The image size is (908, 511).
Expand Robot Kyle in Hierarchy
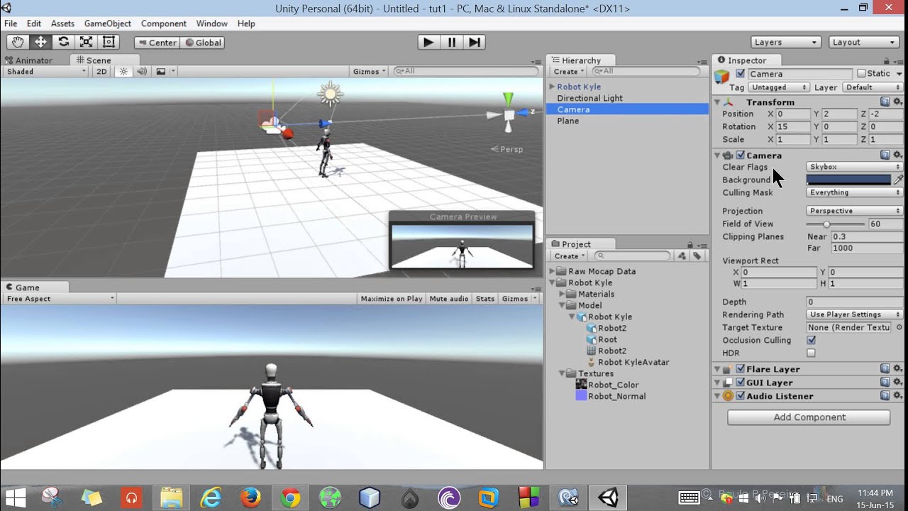(553, 87)
